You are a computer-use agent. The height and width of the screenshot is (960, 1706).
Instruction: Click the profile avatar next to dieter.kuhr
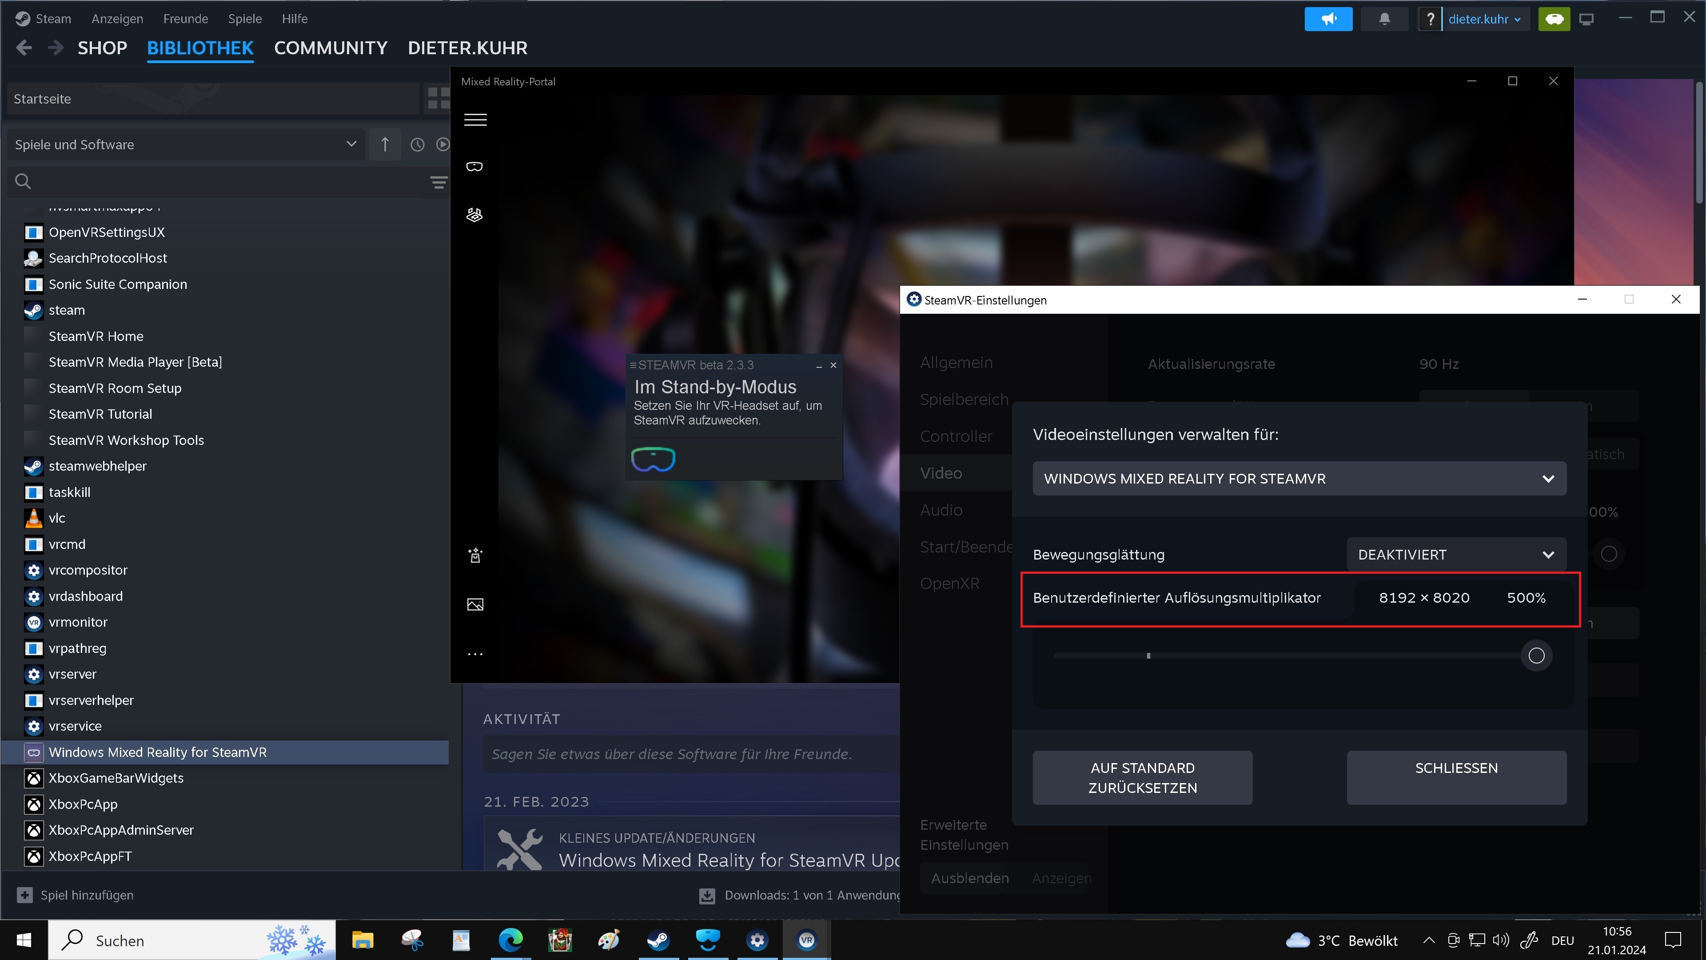coord(1431,19)
